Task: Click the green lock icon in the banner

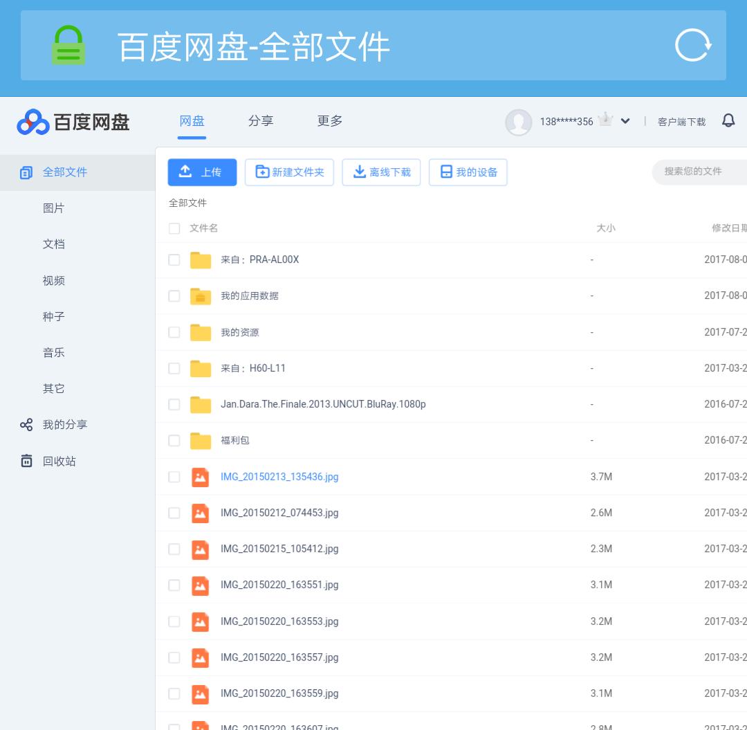Action: 68,45
